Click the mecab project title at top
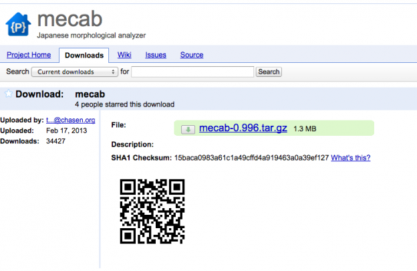The height and width of the screenshot is (271, 417). click(71, 17)
